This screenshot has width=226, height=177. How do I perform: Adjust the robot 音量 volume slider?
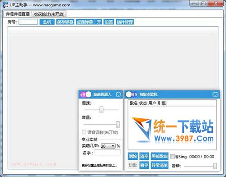pos(118,124)
